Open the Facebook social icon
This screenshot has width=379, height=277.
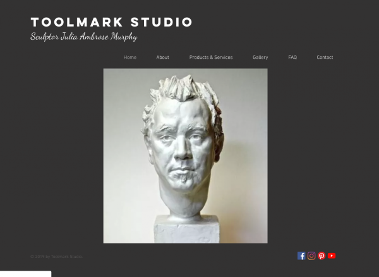(x=301, y=255)
